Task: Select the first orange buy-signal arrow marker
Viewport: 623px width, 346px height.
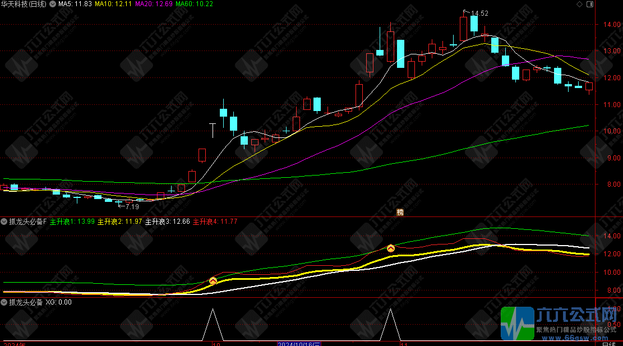Action: [x=213, y=281]
